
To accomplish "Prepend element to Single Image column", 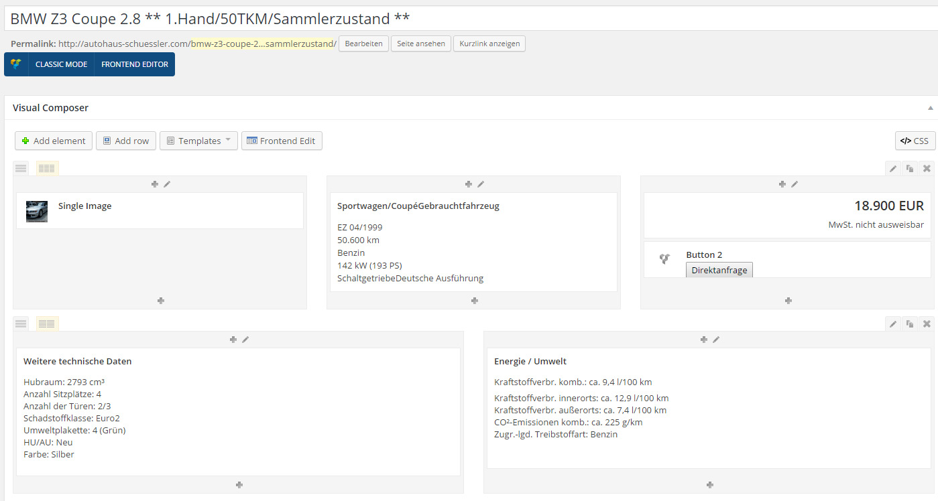I will coord(154,184).
